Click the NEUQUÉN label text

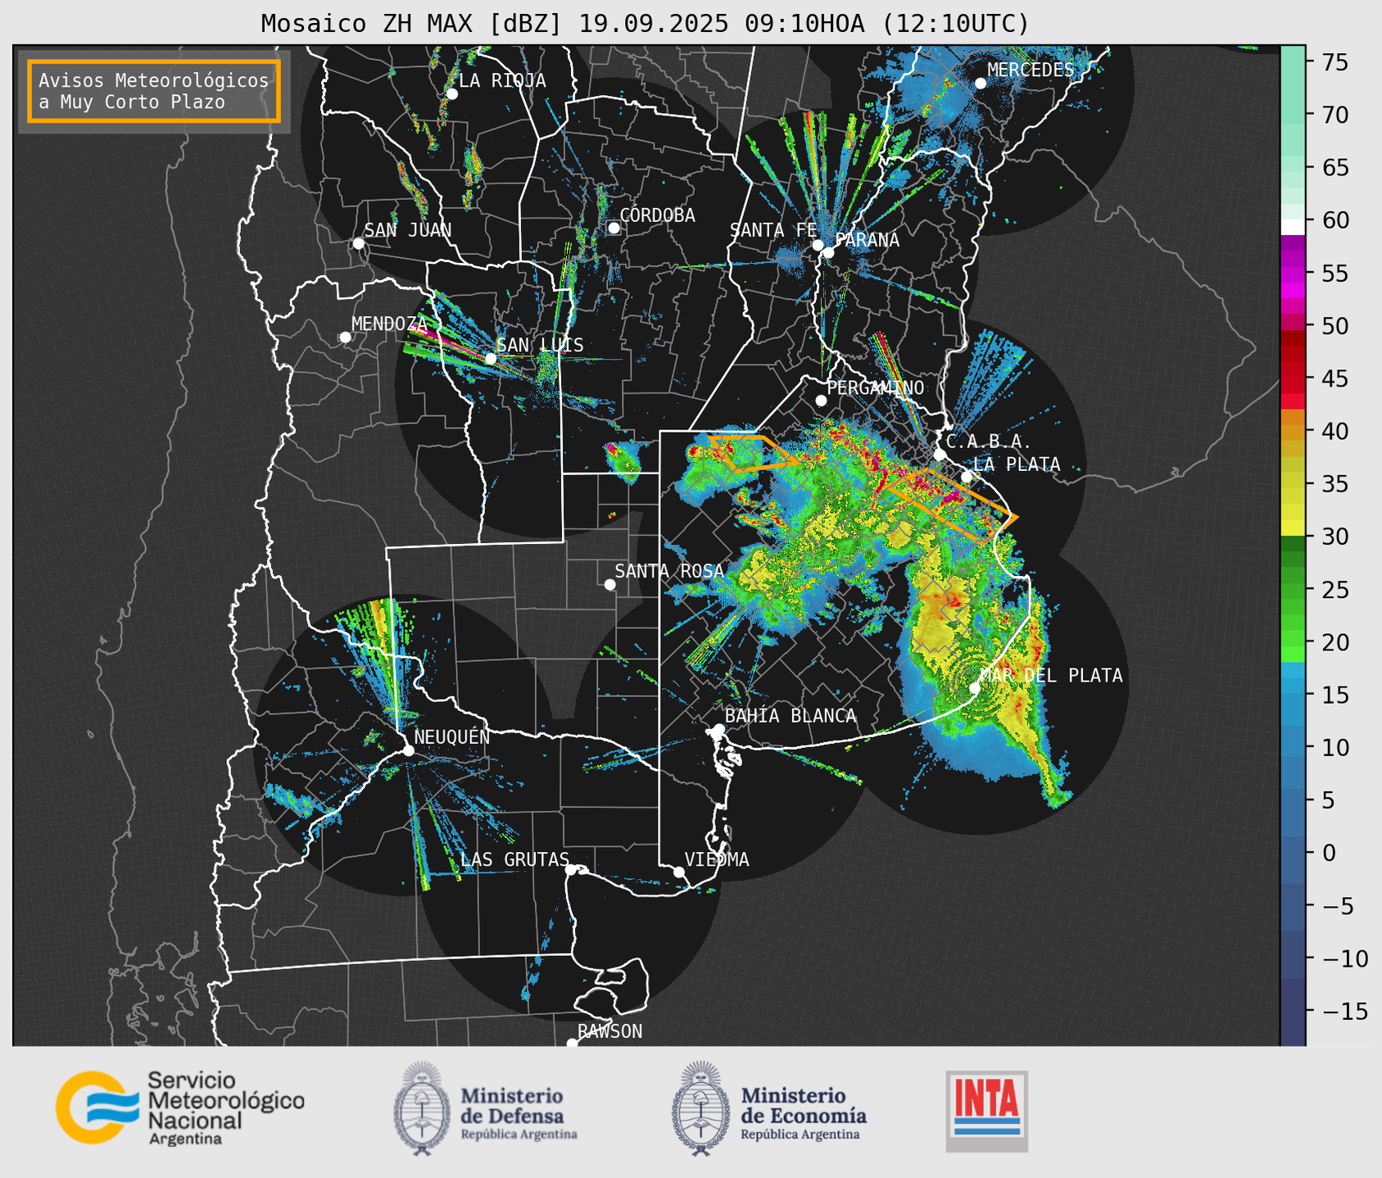tap(452, 736)
